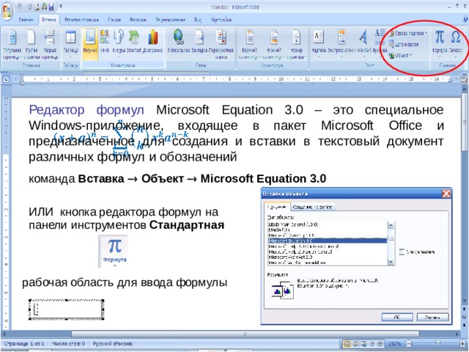The width and height of the screenshot is (469, 352).
Task: Select the Insert (Вставка) ribbon tab
Action: (49, 20)
